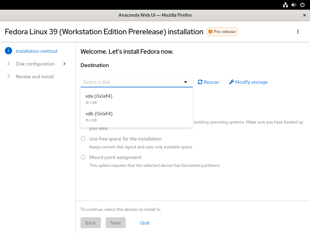
Task: Open the system power menu icon
Action: (302, 5)
